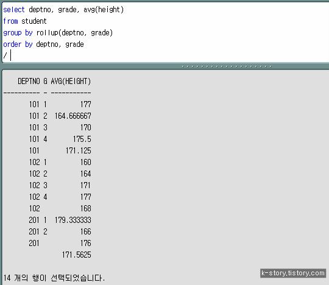Click the value 168
329x285 pixels.
pos(86,208)
